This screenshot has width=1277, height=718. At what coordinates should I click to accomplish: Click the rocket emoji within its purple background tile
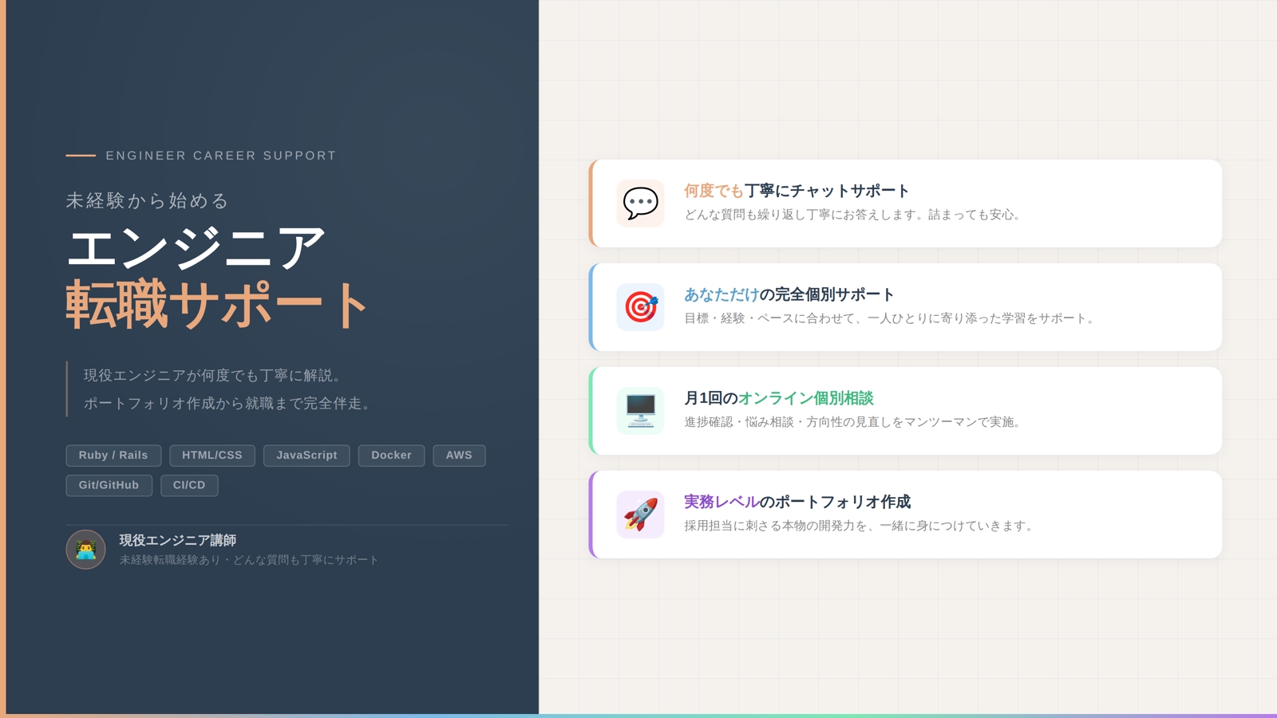pos(638,514)
